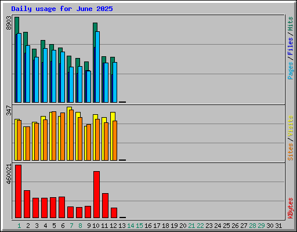Screen dimensions: 297x232
Task: Select day label 18 on the axis
Action: [165, 226]
